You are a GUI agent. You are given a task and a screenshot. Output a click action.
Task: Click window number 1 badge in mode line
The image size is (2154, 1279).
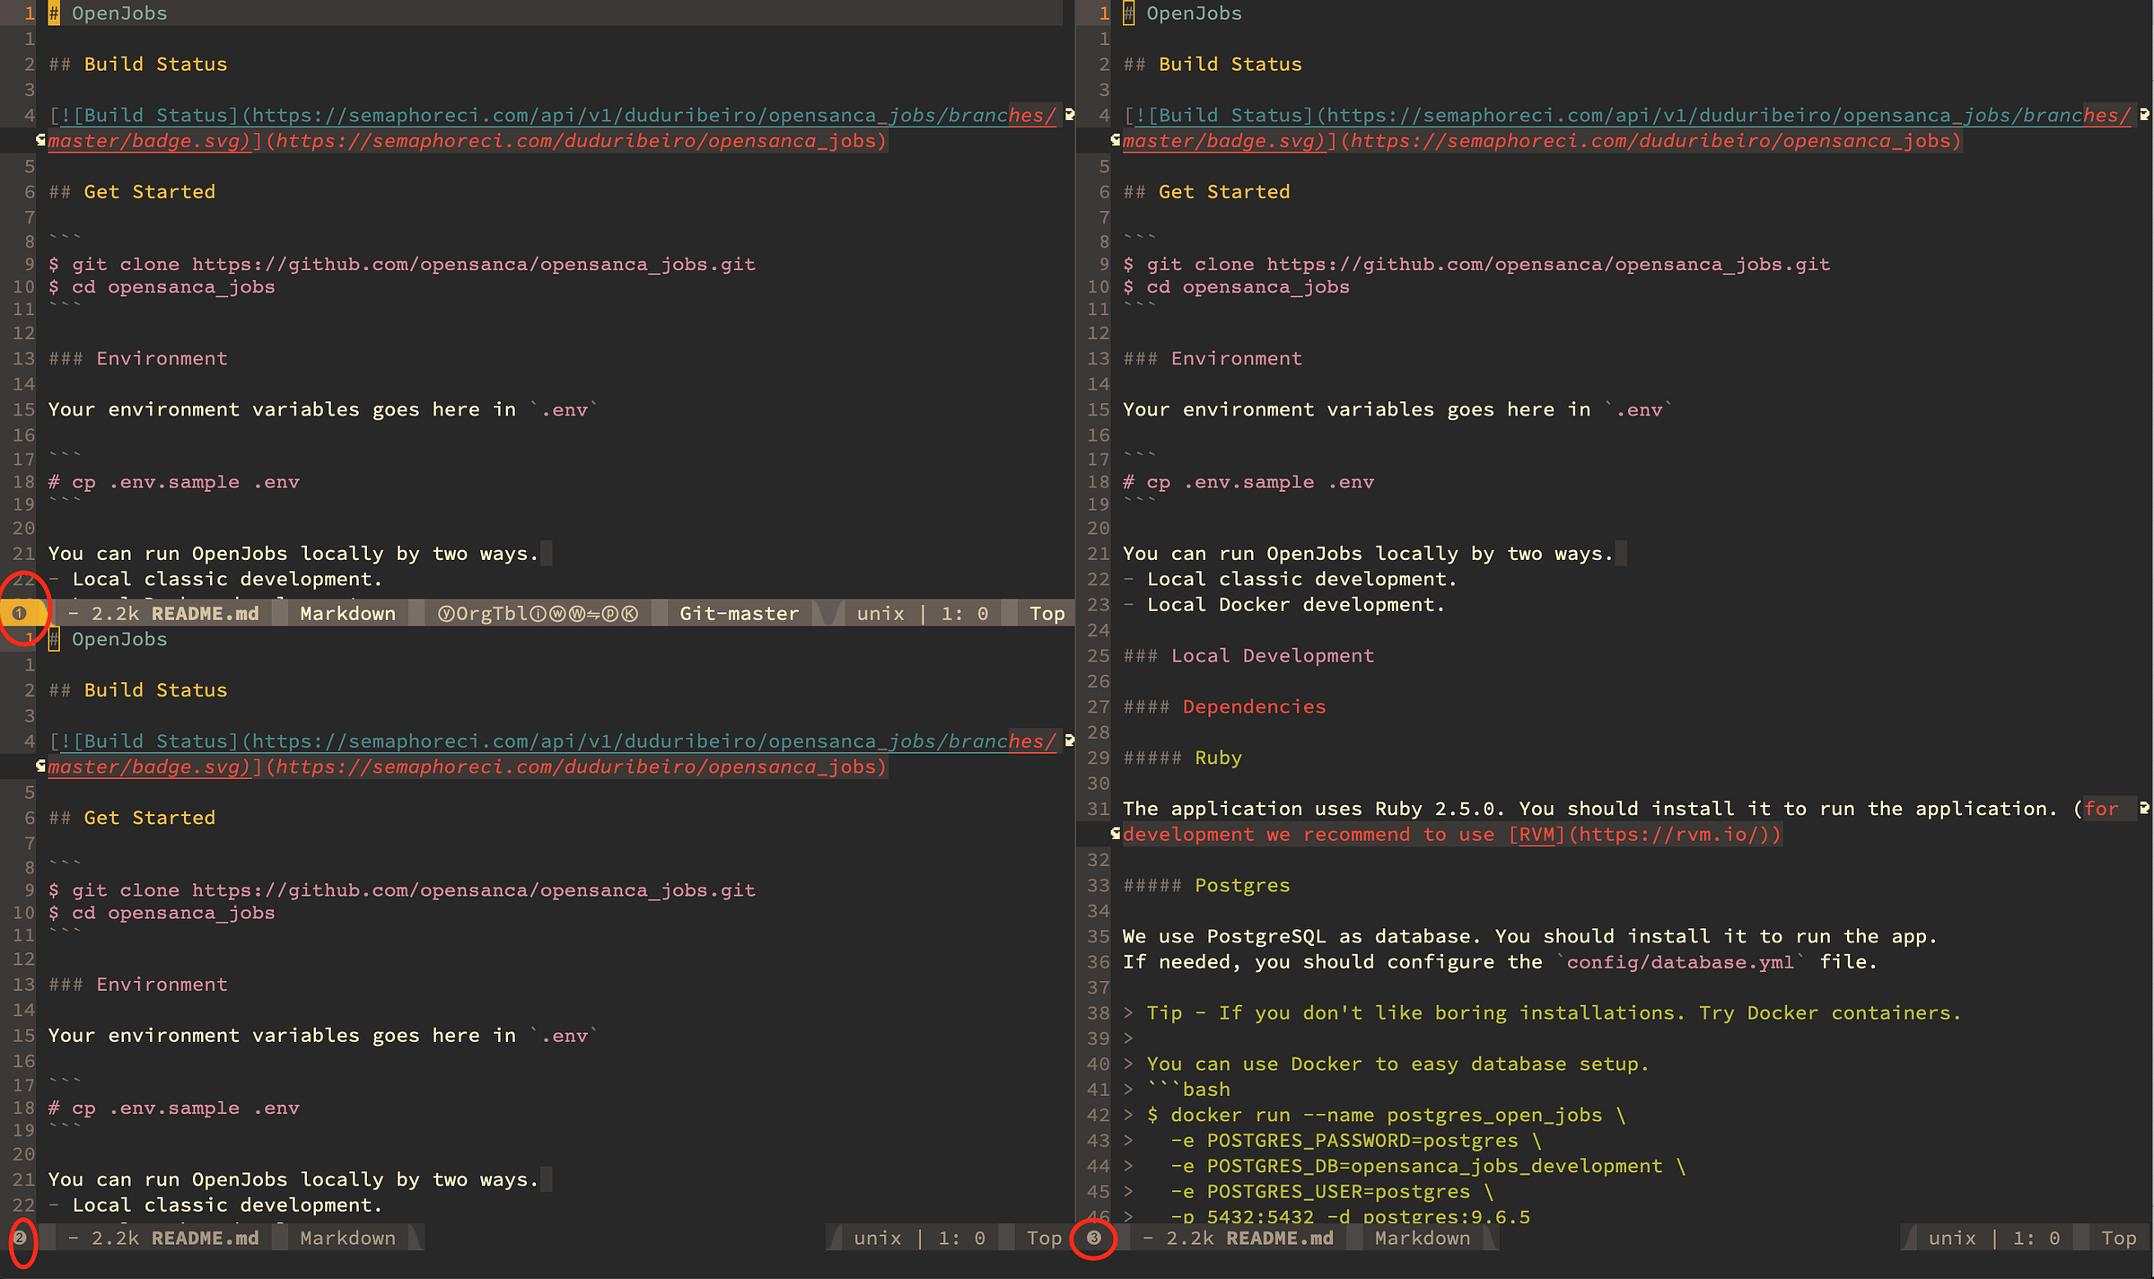point(20,613)
